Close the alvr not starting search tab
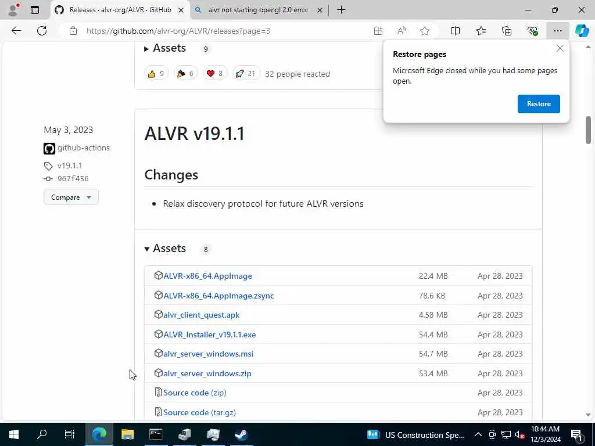Image resolution: width=595 pixels, height=446 pixels. (x=320, y=10)
